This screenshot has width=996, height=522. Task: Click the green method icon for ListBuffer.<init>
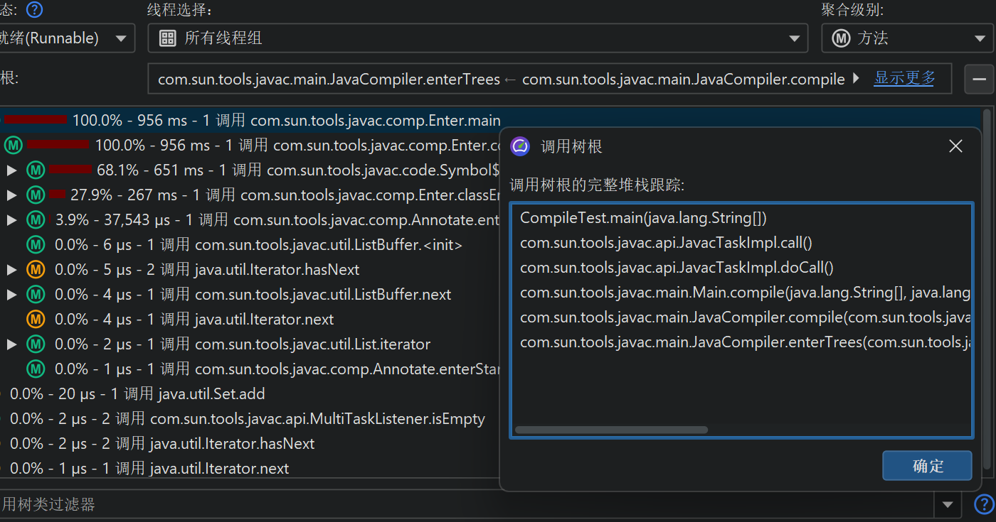click(36, 245)
